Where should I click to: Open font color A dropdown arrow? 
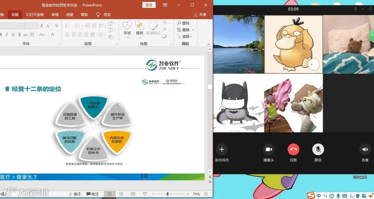[57, 35]
